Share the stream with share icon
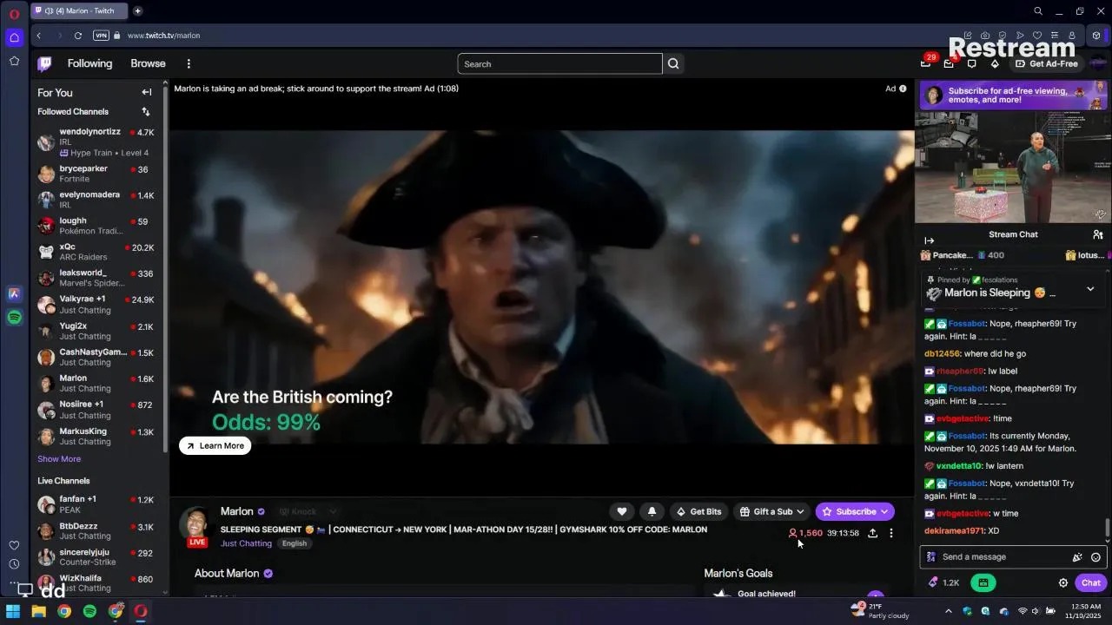The image size is (1112, 625). 872,533
